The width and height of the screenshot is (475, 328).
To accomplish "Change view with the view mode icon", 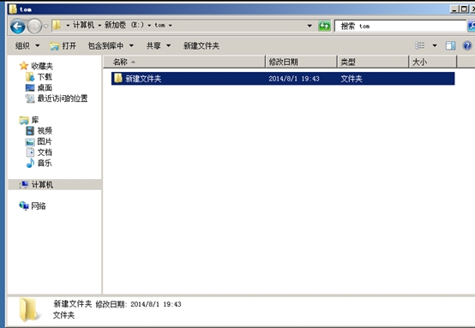I will click(x=420, y=45).
